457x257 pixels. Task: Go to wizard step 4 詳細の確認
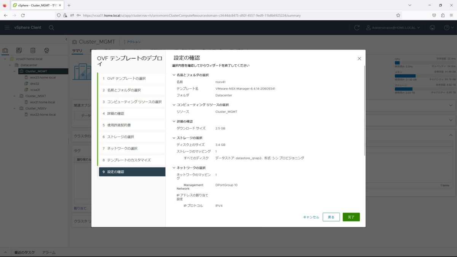coord(131,113)
